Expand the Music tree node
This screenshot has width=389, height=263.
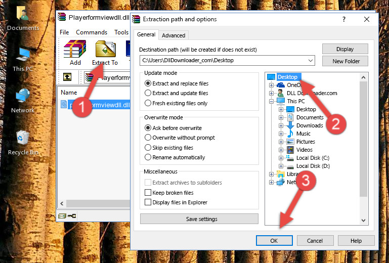point(281,134)
